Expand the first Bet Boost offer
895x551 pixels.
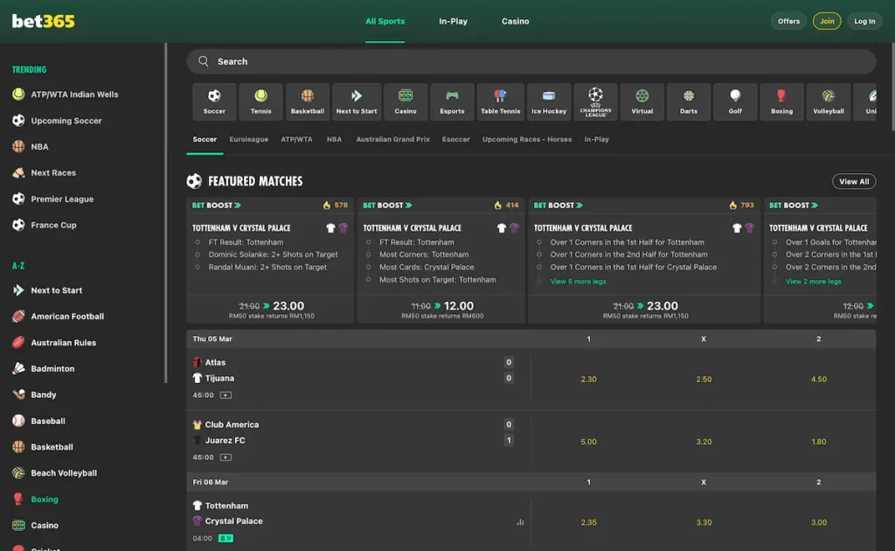(214, 204)
